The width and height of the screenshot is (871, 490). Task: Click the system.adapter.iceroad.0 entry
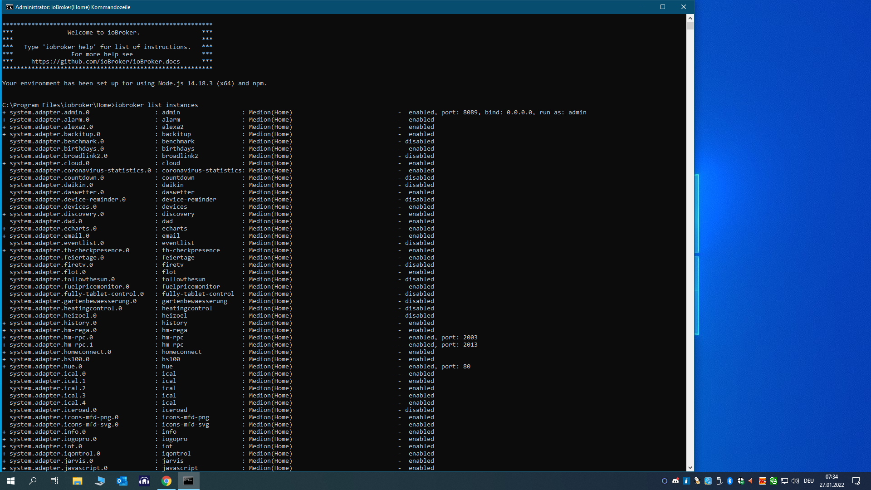click(x=53, y=410)
